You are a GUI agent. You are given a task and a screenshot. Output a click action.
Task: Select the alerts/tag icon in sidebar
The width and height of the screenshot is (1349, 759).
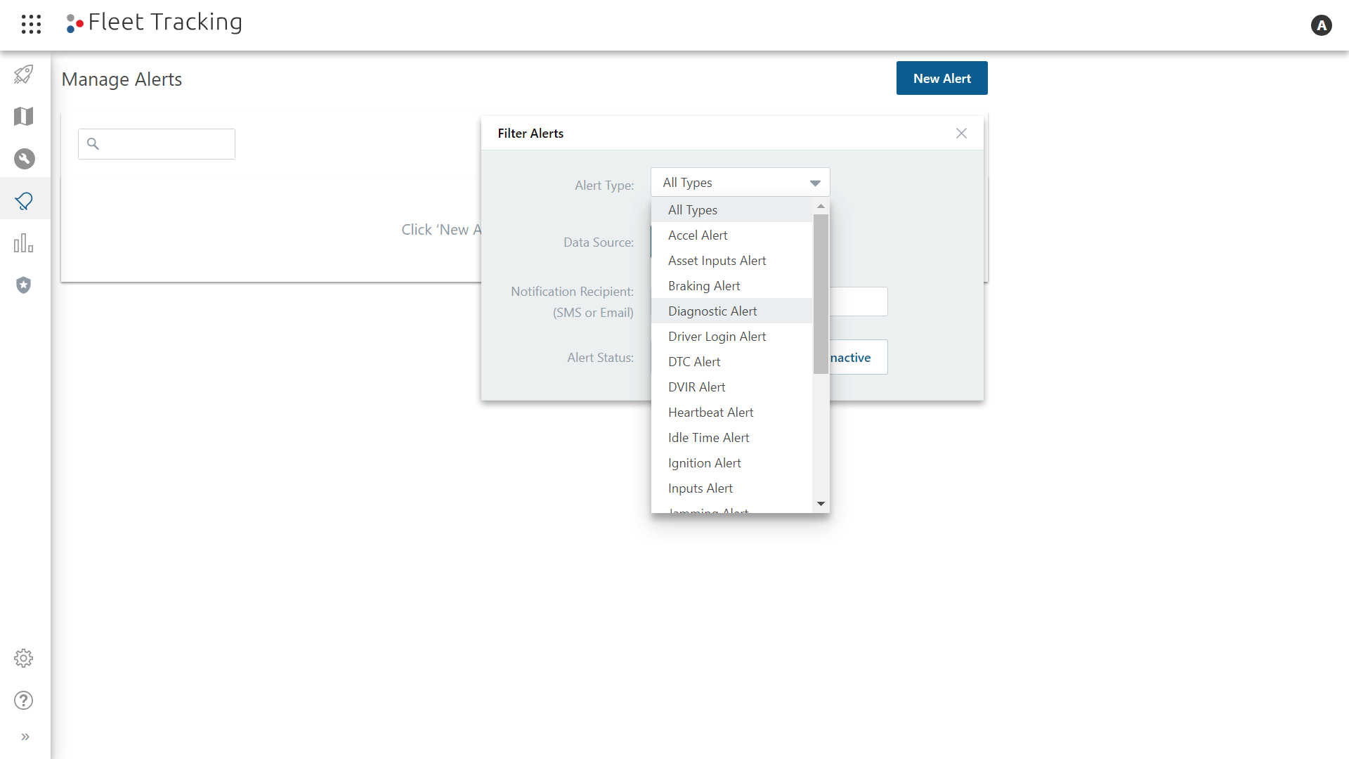coord(25,201)
